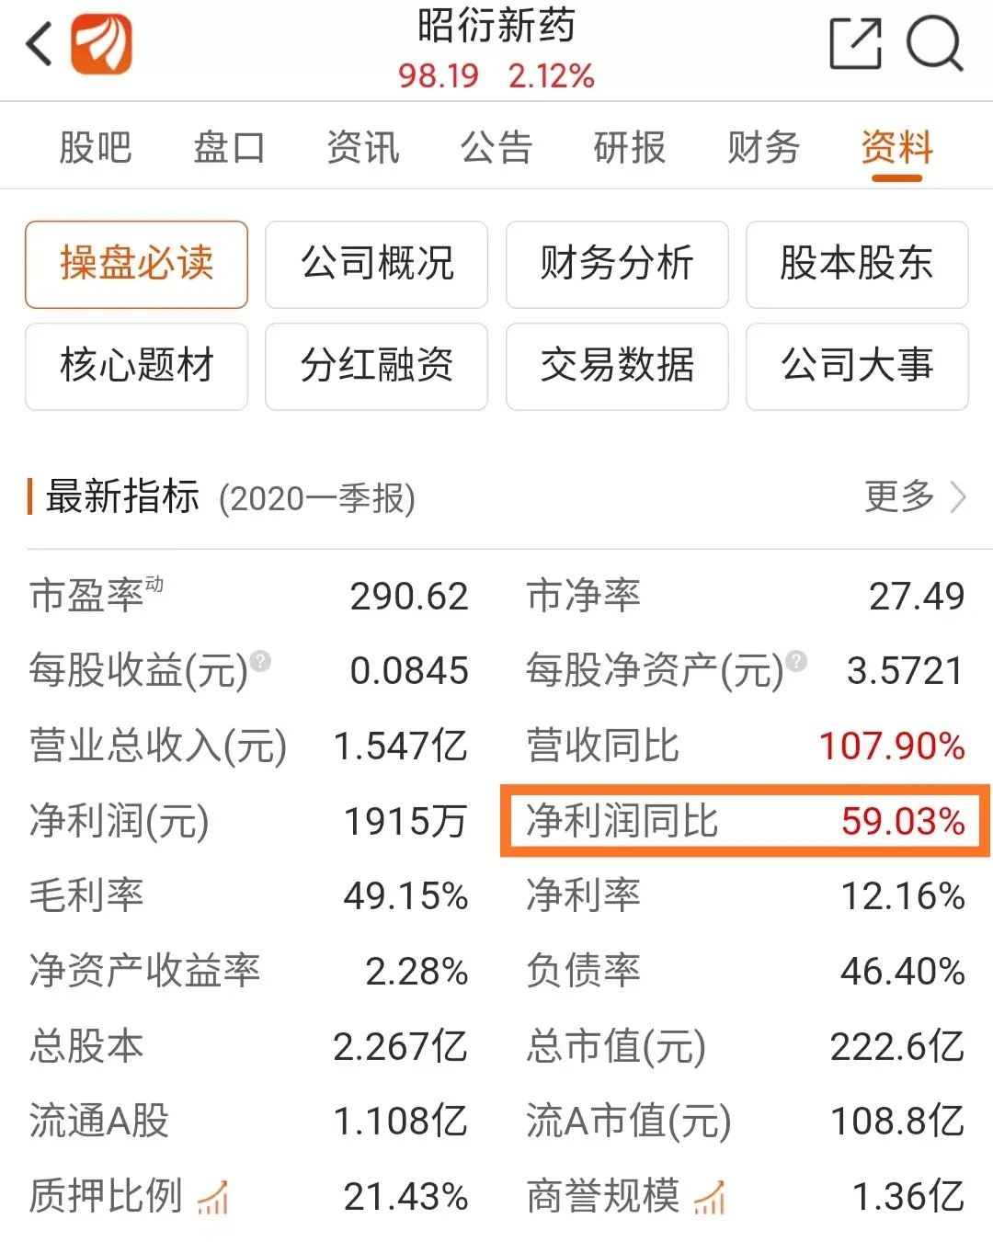Open 股本股东 shareholder info
This screenshot has width=993, height=1242.
pos(856,265)
